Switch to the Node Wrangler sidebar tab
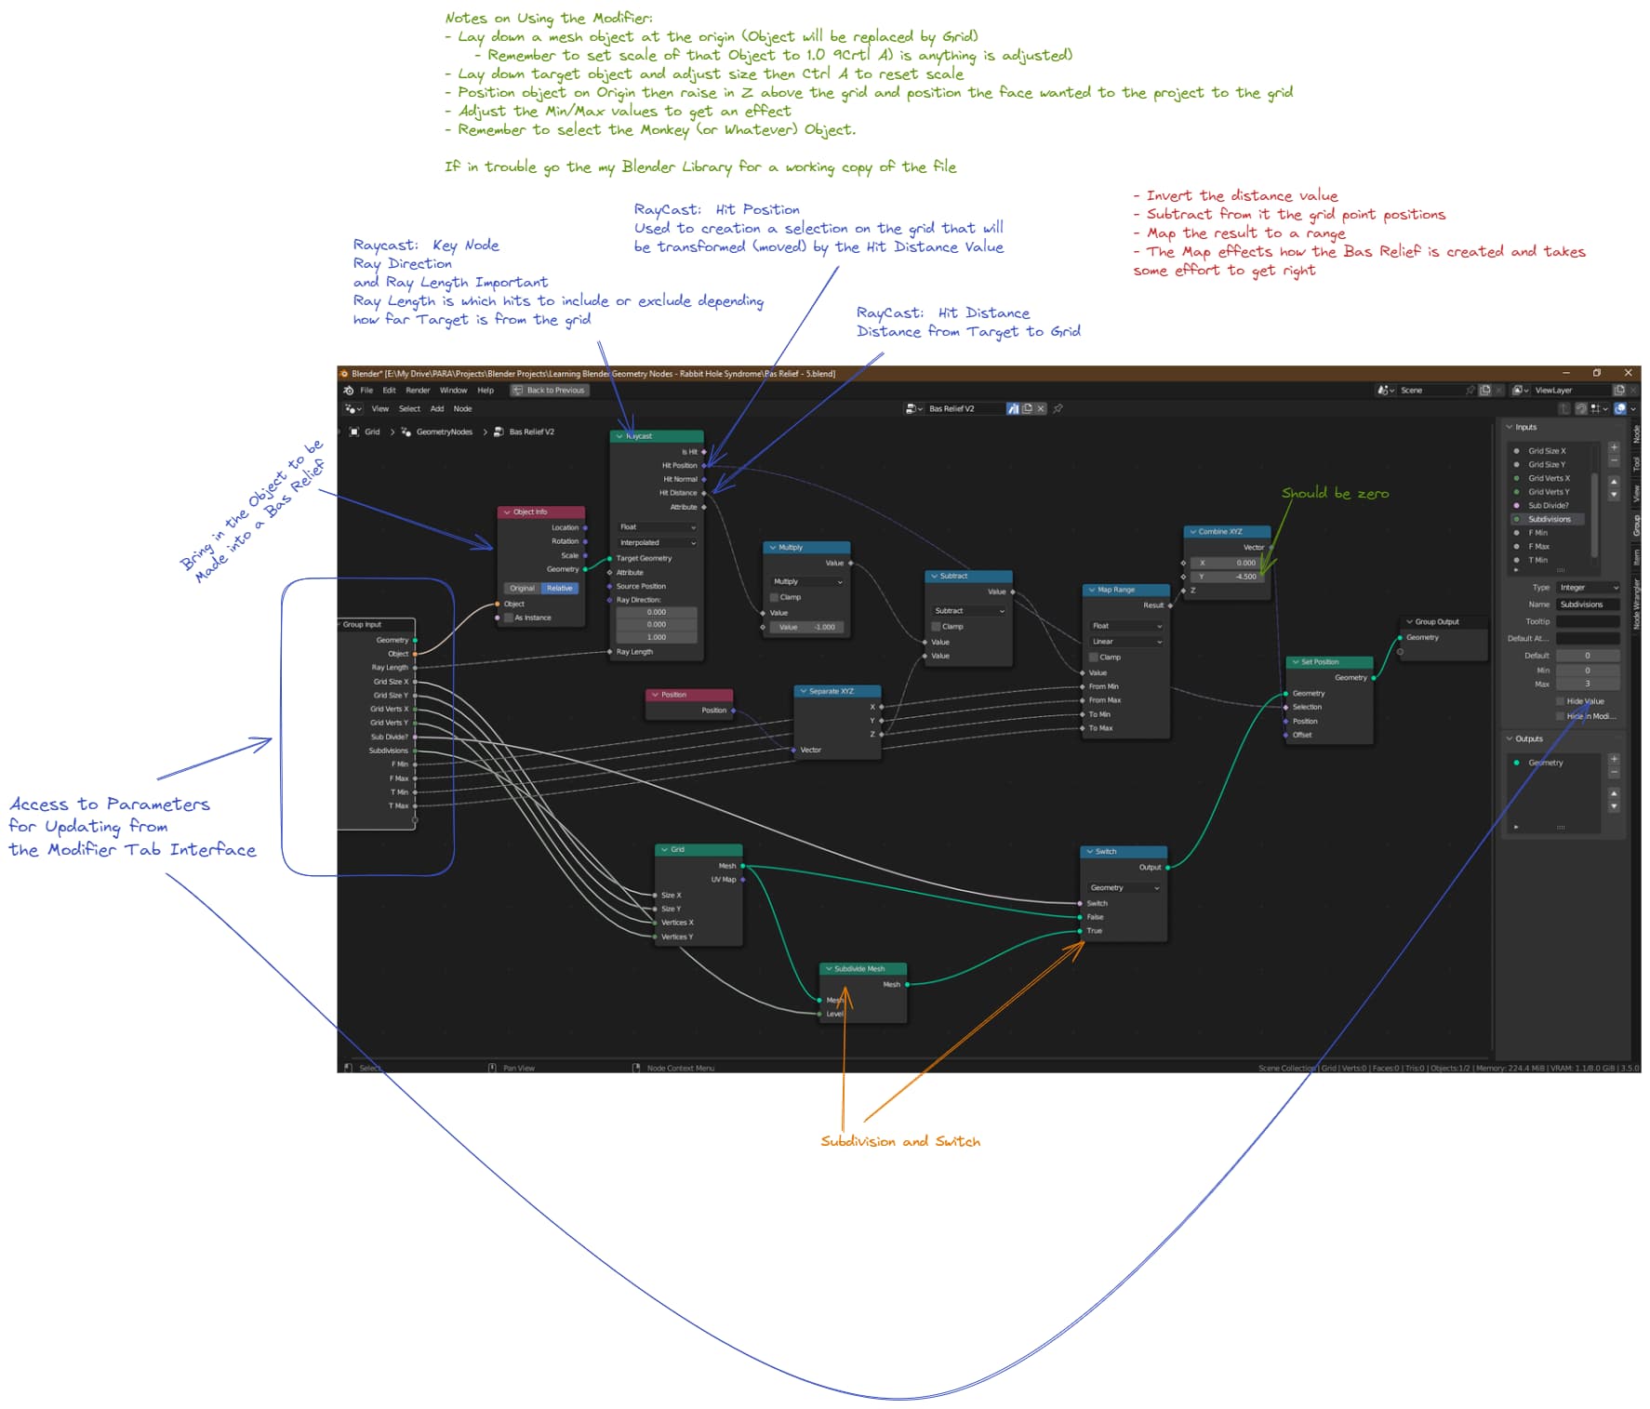Viewport: 1650px width, 1409px height. tap(1636, 604)
